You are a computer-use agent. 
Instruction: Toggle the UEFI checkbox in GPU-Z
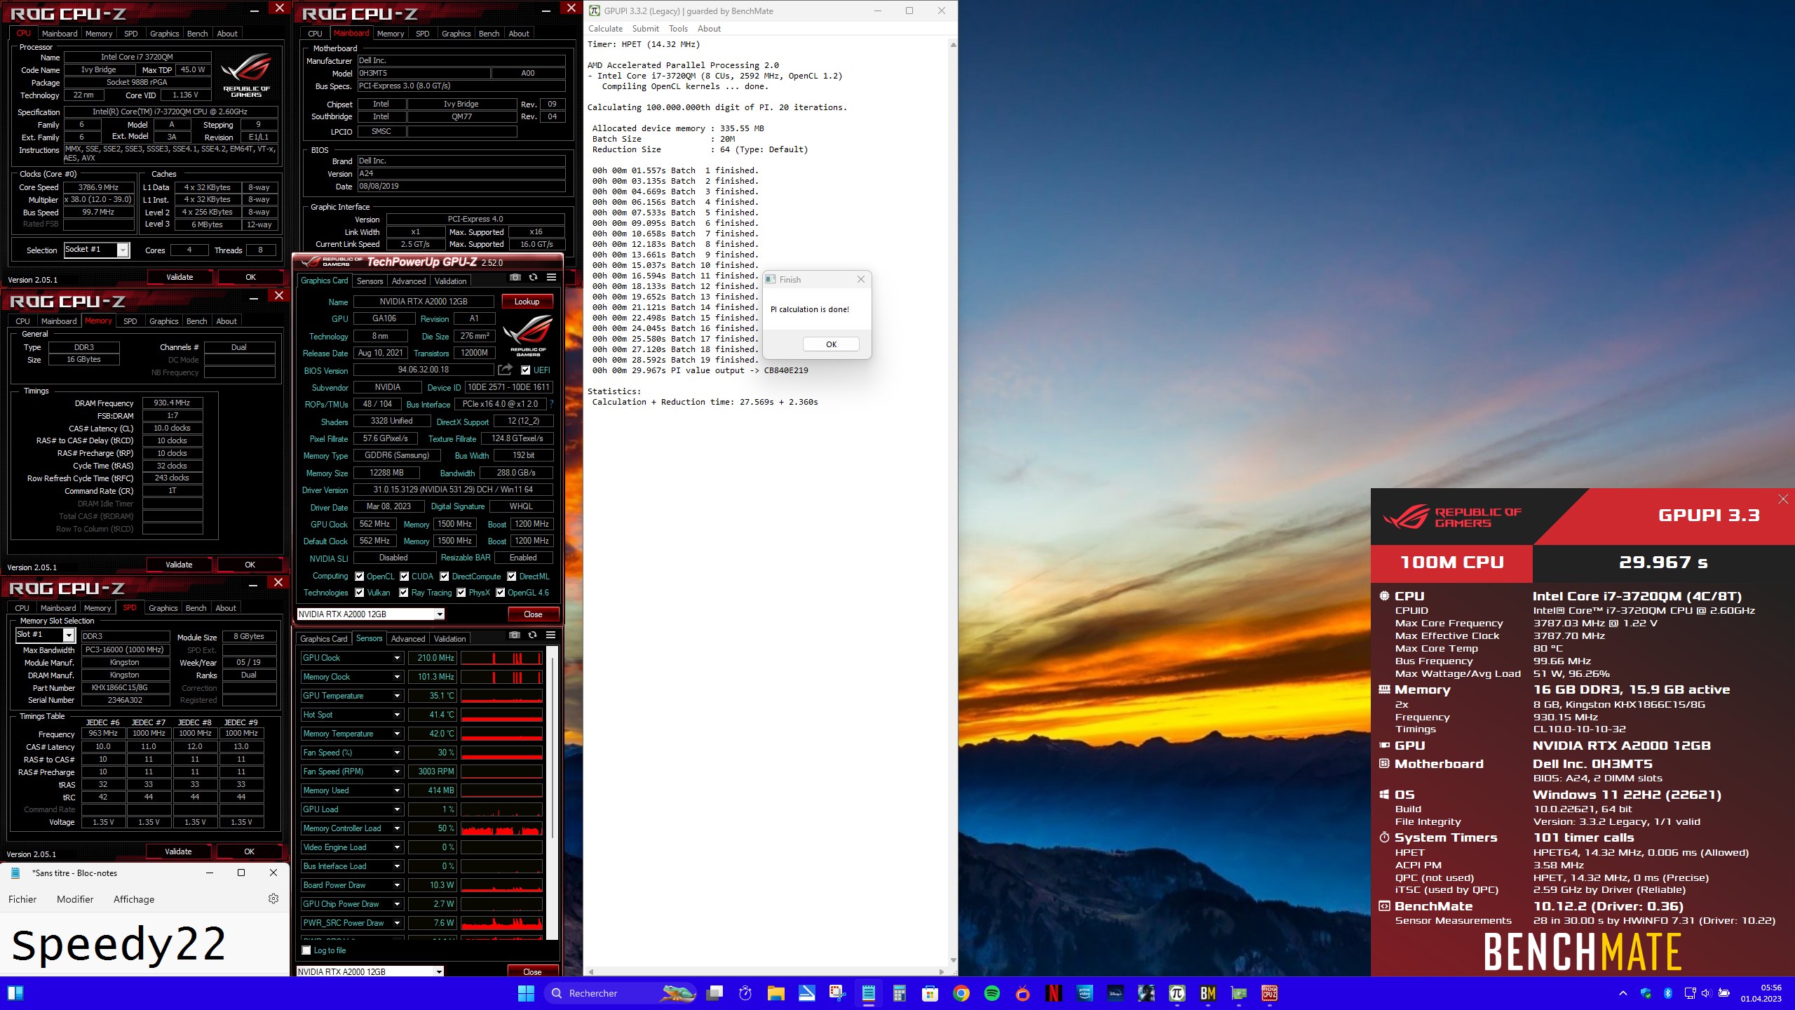(x=526, y=370)
